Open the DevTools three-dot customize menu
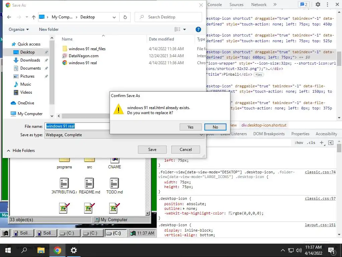 pos(327,4)
